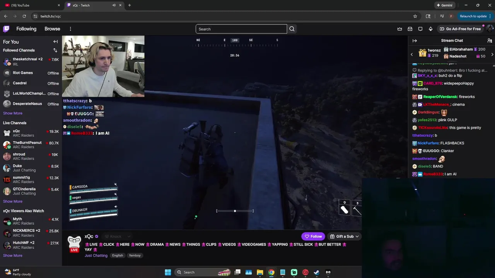Viewport: 495px width, 278px height.
Task: Open xQc channel avatar with LIVE badge
Action: pyautogui.click(x=74, y=244)
